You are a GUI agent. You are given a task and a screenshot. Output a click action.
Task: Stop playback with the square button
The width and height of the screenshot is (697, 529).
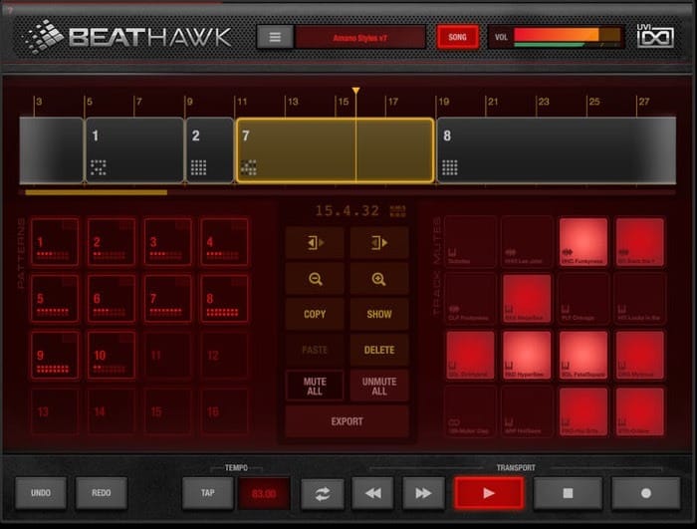click(568, 493)
